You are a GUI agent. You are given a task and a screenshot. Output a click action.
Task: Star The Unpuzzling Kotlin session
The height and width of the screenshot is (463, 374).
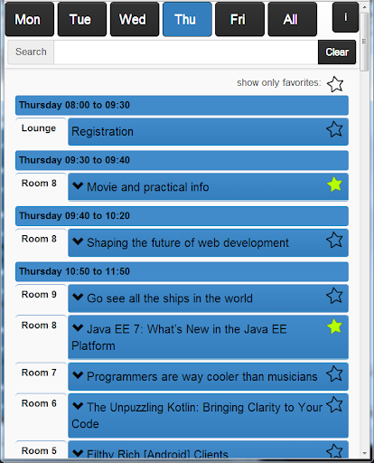tap(334, 405)
